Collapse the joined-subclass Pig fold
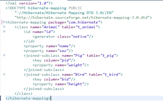The height and width of the screenshot is (103, 163). [4, 55]
